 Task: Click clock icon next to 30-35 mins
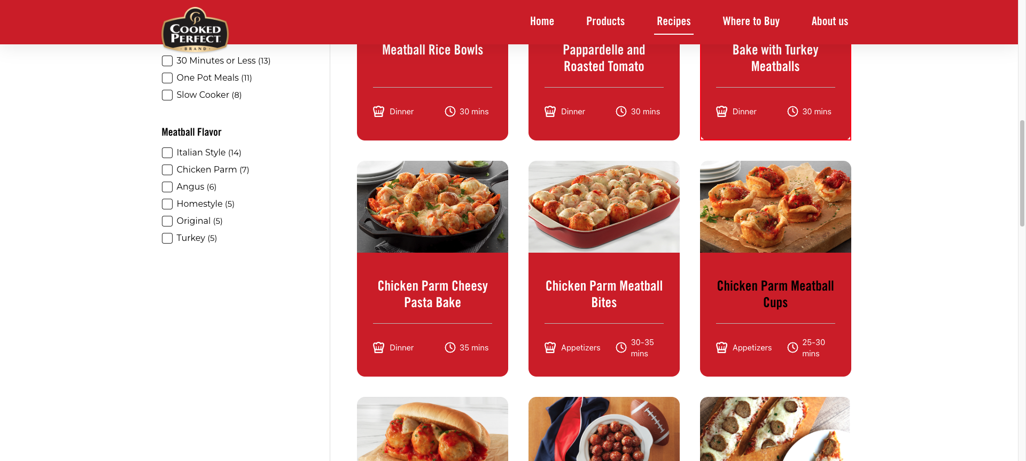[621, 347]
